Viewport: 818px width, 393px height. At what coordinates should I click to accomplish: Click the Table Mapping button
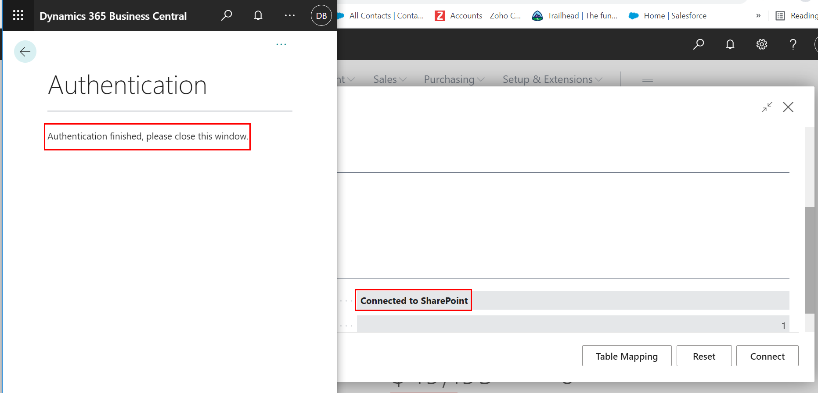(x=627, y=356)
